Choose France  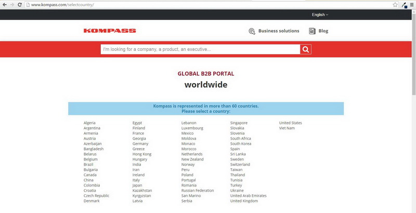coord(138,134)
